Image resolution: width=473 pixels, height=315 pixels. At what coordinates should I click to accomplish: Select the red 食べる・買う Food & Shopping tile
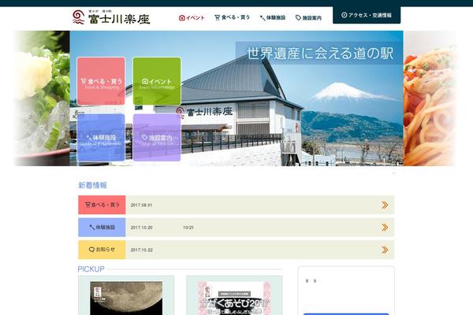pyautogui.click(x=101, y=81)
